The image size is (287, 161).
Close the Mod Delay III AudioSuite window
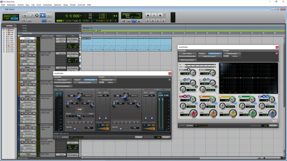(x=170, y=74)
